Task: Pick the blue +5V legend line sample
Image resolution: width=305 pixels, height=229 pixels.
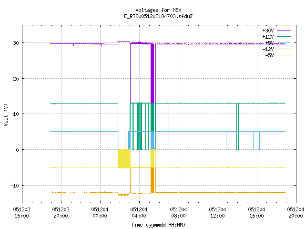Action: point(284,42)
